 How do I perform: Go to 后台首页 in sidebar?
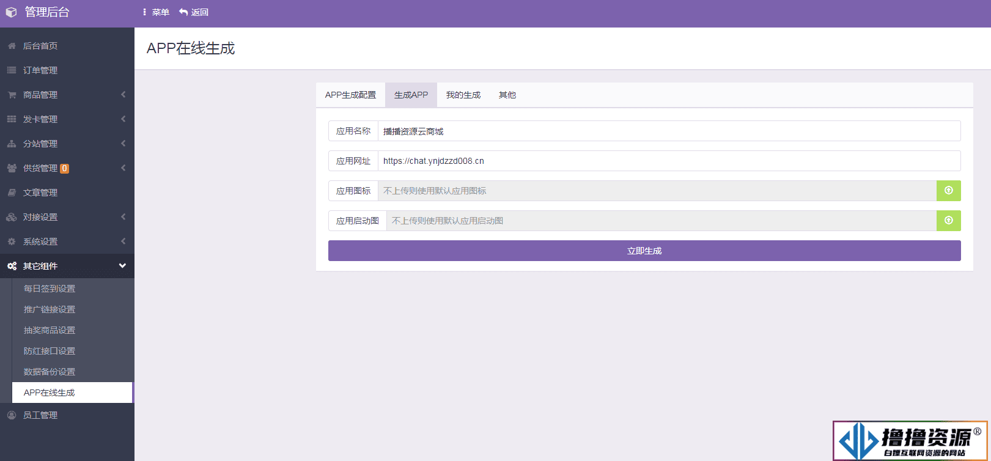coord(67,46)
